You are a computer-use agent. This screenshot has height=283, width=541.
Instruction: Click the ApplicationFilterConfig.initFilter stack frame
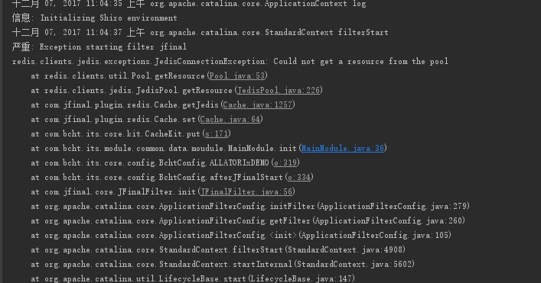point(250,206)
